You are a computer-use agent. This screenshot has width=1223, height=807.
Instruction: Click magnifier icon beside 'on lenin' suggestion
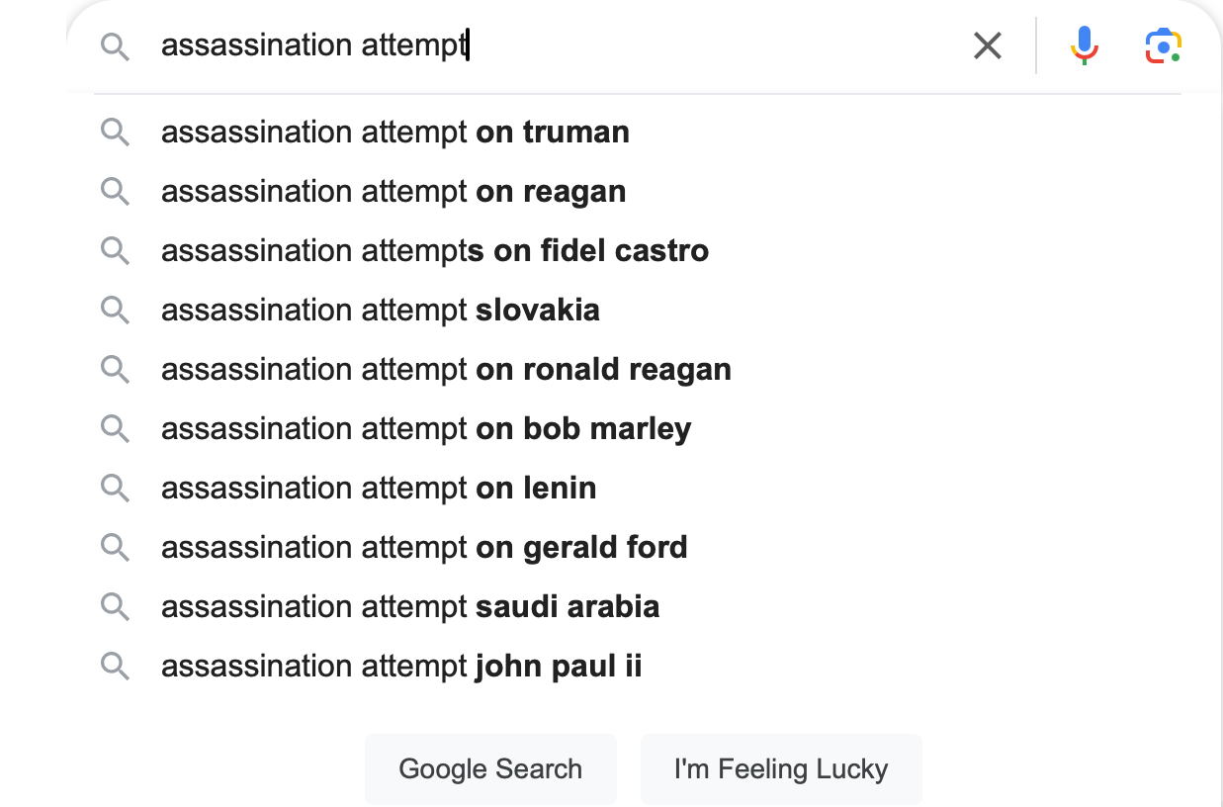click(x=116, y=488)
